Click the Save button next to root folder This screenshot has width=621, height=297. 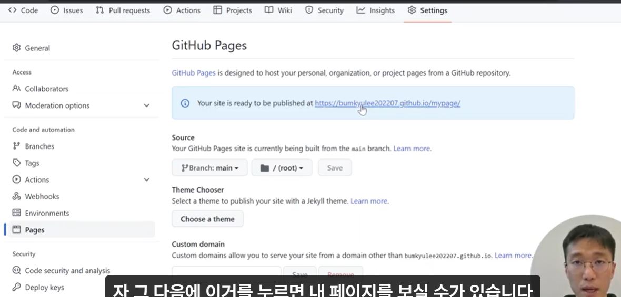pos(335,168)
